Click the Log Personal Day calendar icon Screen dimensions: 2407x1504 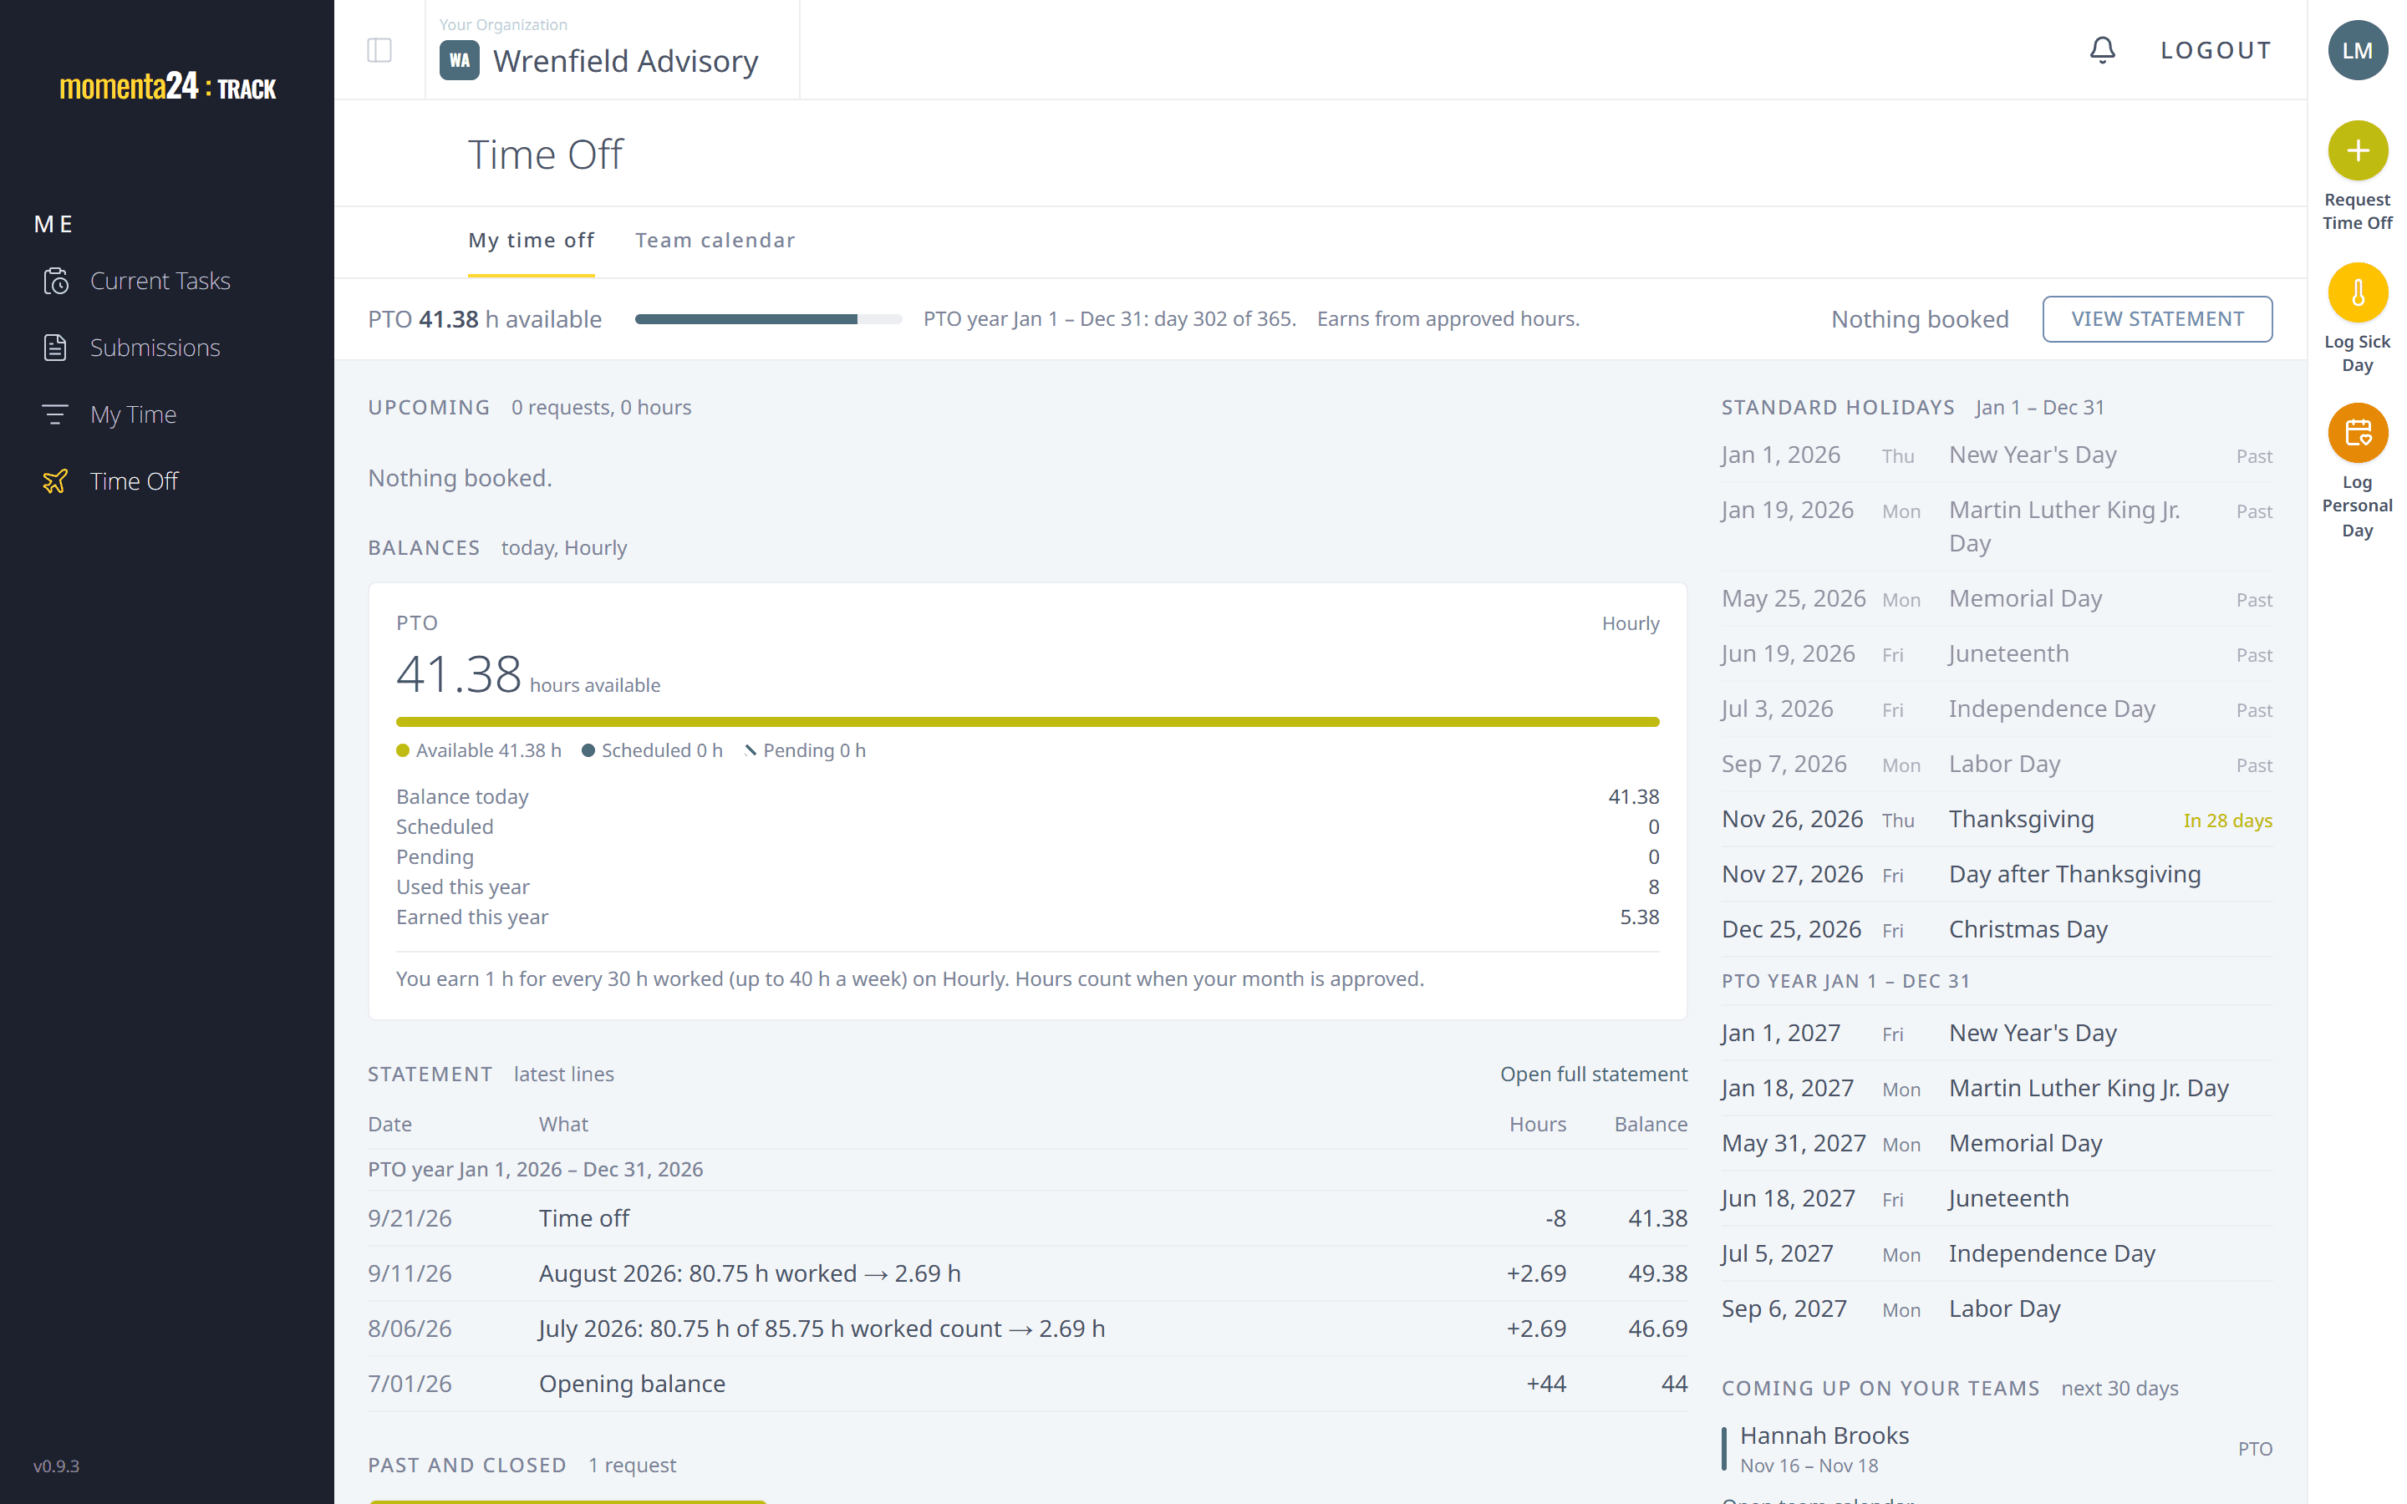(x=2357, y=433)
